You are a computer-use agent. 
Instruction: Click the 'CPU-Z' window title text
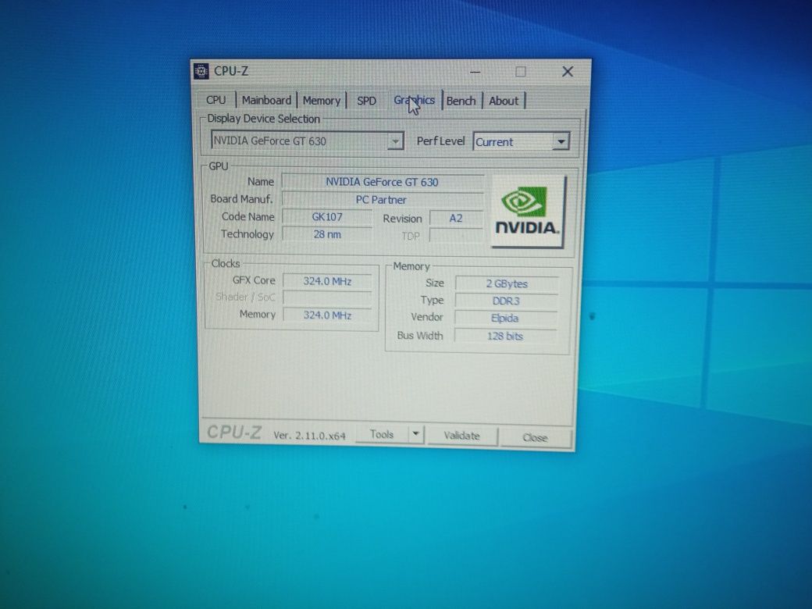[x=231, y=71]
